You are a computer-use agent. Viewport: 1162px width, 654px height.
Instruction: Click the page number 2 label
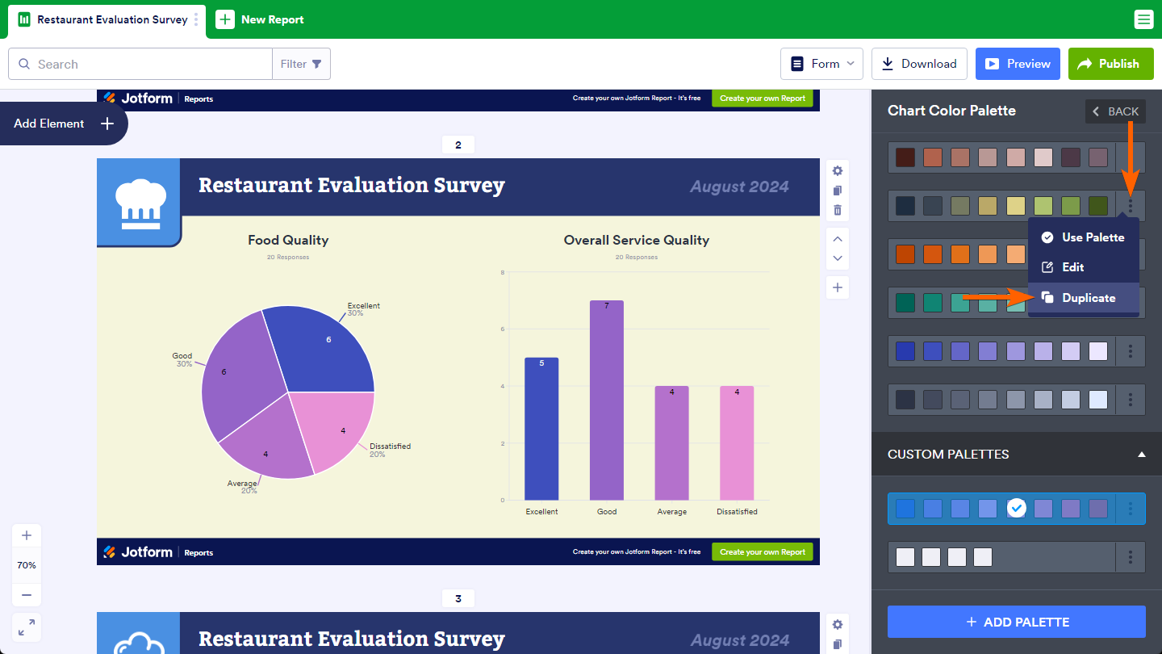[x=458, y=145]
